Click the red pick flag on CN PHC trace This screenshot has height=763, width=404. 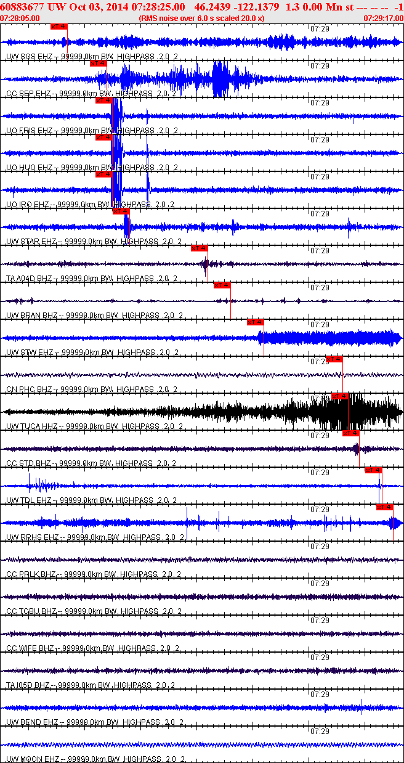(334, 359)
